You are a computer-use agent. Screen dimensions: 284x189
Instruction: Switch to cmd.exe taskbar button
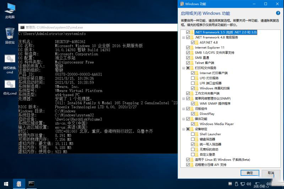click(31, 184)
